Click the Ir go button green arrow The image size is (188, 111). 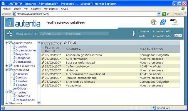164,14
